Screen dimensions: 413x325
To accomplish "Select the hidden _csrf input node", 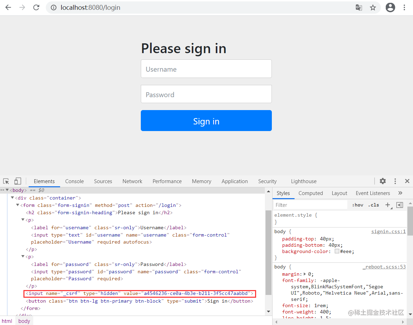I will [x=140, y=294].
